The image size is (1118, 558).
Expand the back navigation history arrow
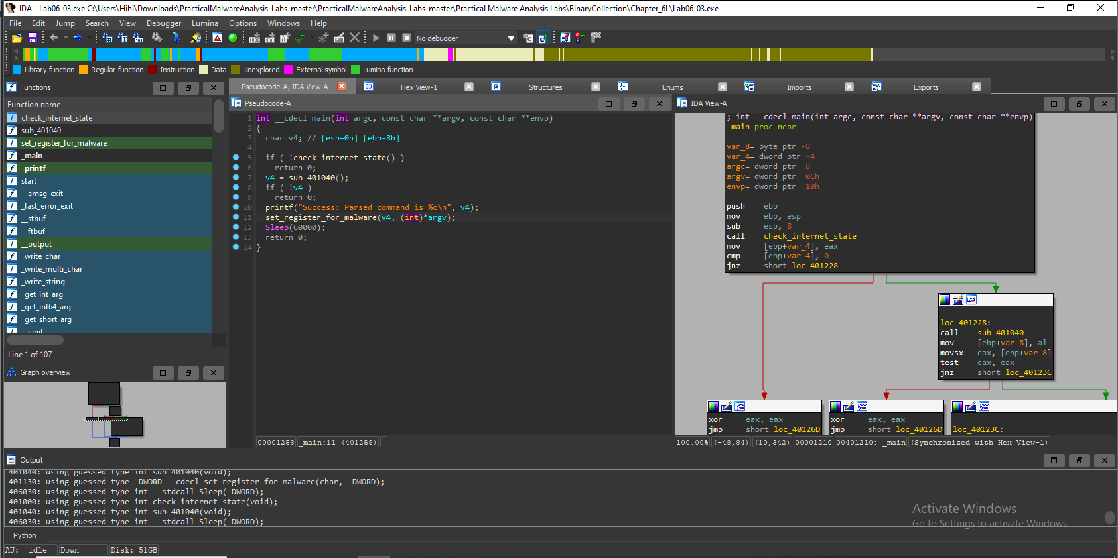[x=66, y=38]
